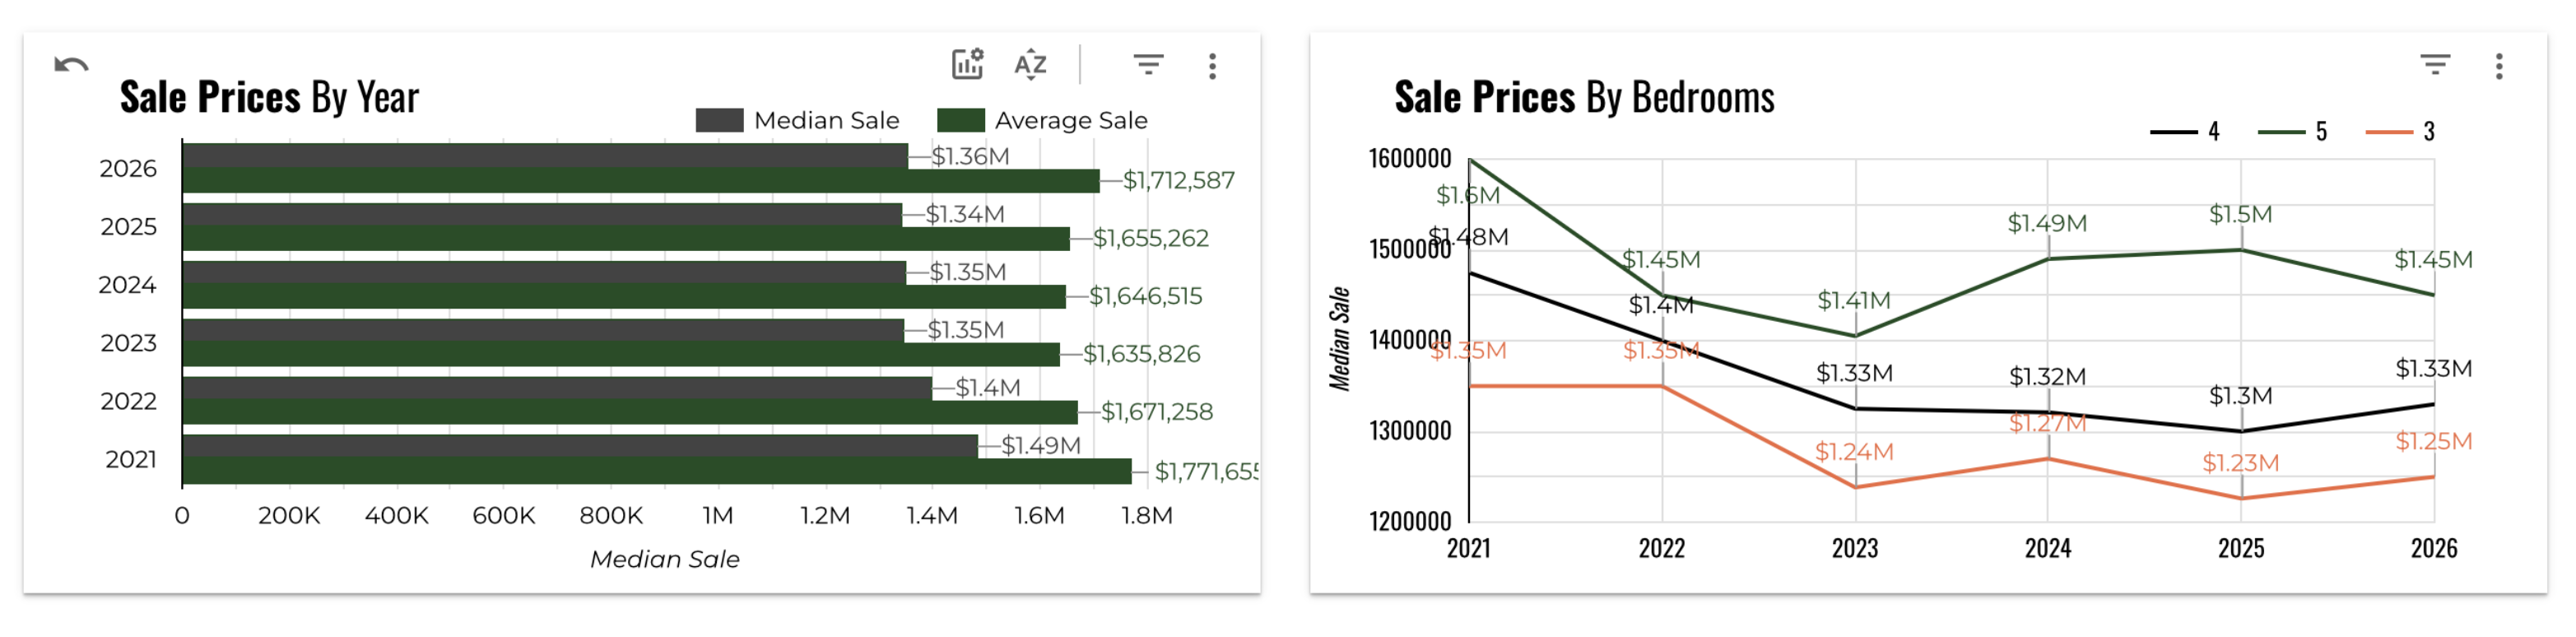The height and width of the screenshot is (637, 2576).
Task: Click the 2026 y-axis label on bar chart
Action: 128,168
